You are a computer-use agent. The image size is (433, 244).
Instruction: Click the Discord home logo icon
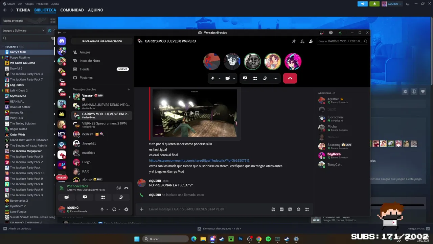[x=62, y=41]
